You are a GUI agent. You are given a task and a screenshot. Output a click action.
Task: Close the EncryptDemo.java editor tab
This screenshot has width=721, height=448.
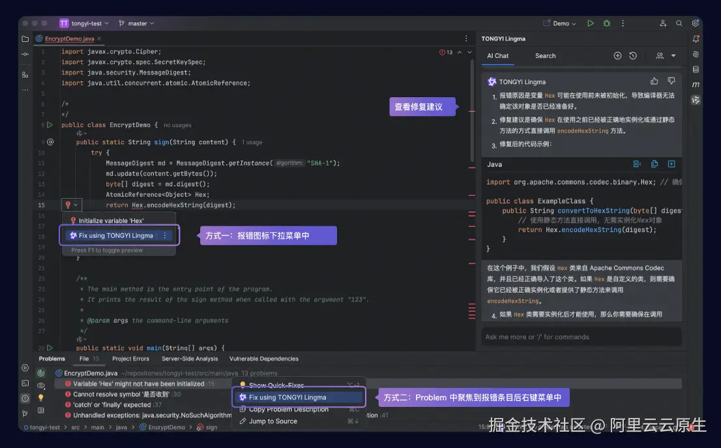coord(99,38)
